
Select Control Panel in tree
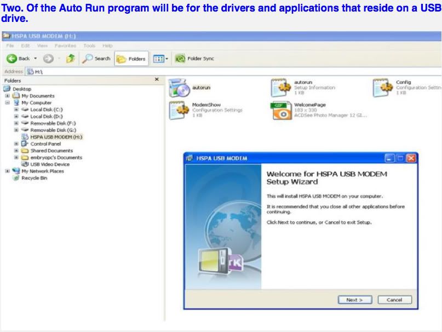point(41,144)
